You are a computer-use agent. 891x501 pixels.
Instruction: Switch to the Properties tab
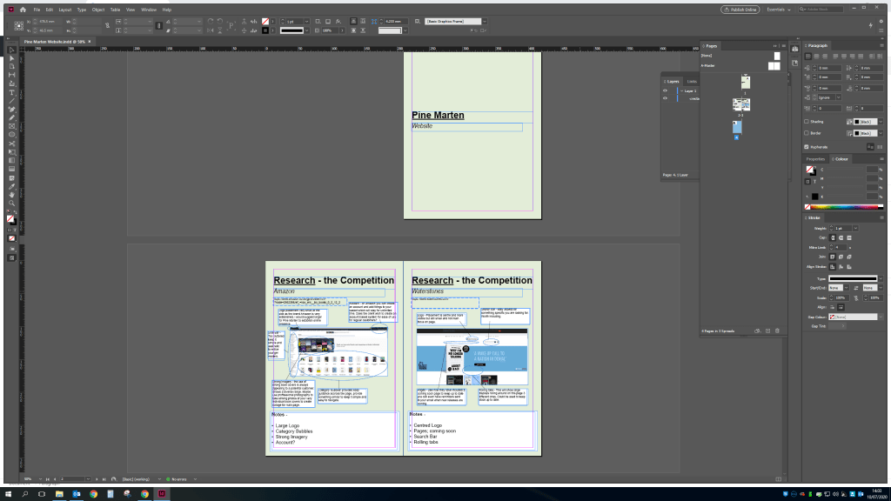pyautogui.click(x=815, y=159)
